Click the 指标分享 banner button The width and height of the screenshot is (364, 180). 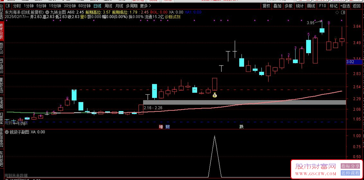(350, 166)
